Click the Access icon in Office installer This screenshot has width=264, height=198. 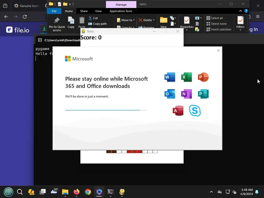(178, 111)
